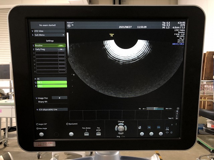
Task: Click the time 11:55:29 text
Action: 142,27
